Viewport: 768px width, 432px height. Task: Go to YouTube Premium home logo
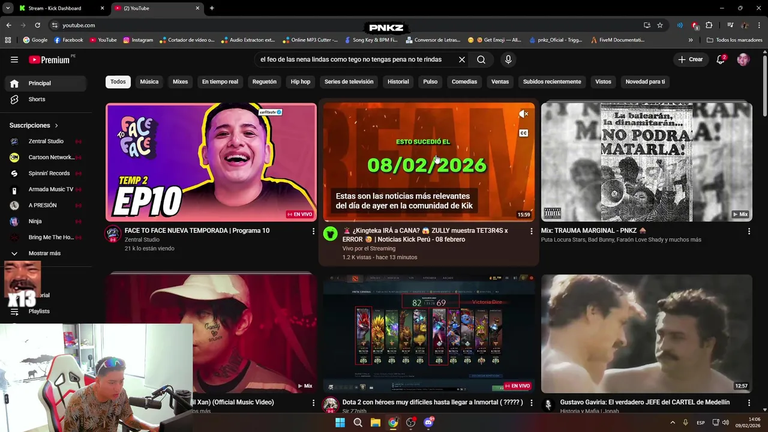click(x=49, y=59)
